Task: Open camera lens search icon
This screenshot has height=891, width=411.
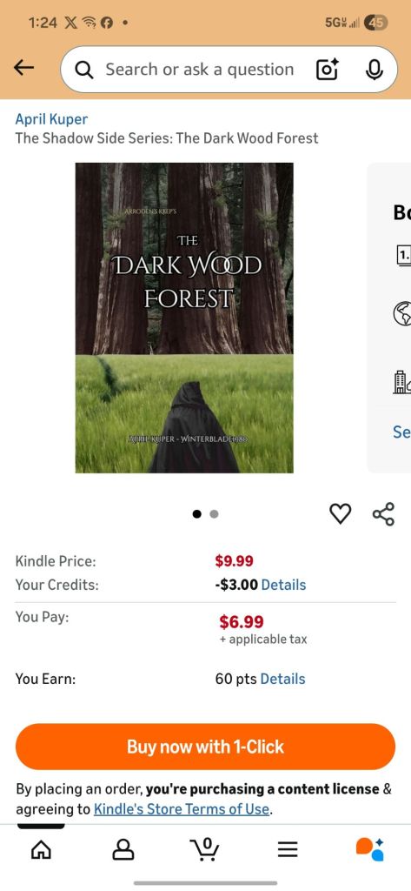Action: [327, 70]
